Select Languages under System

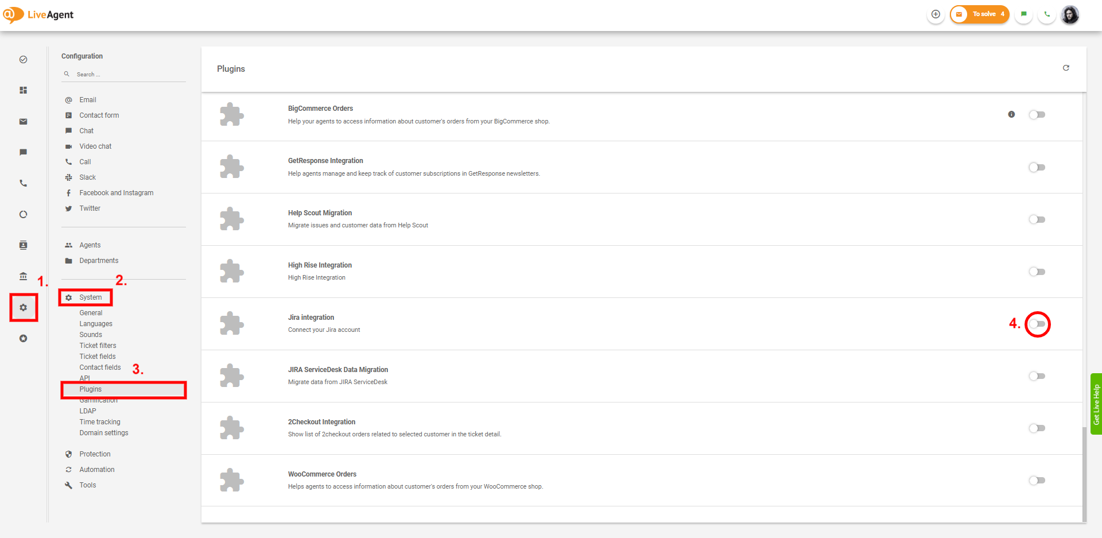coord(96,324)
